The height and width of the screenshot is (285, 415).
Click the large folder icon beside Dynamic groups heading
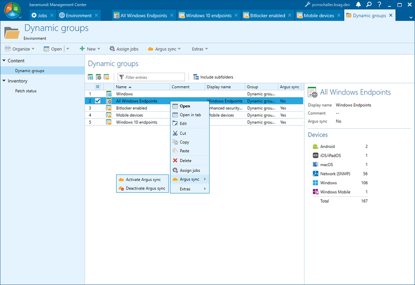tap(12, 33)
